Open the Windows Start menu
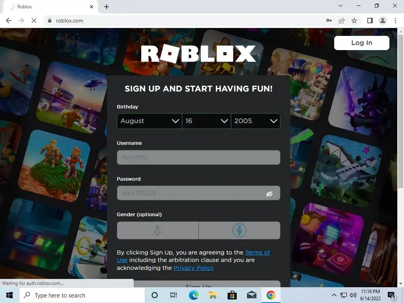404x303 pixels. [9, 295]
